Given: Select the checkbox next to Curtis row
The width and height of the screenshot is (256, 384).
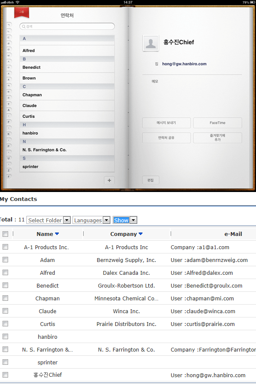Looking at the screenshot, I should (5, 323).
